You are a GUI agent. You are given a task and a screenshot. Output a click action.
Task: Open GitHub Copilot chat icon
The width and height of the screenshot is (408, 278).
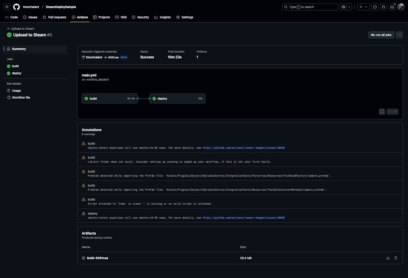(343, 7)
